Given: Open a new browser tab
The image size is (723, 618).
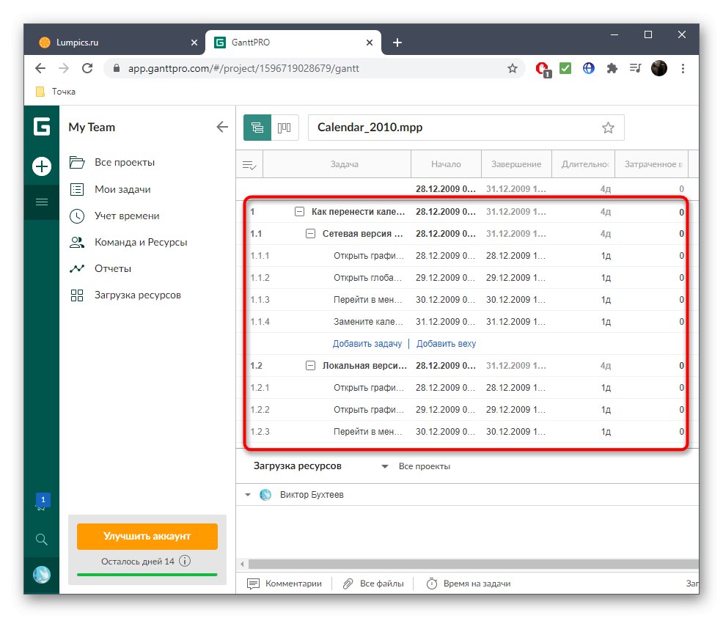Looking at the screenshot, I should pyautogui.click(x=397, y=43).
